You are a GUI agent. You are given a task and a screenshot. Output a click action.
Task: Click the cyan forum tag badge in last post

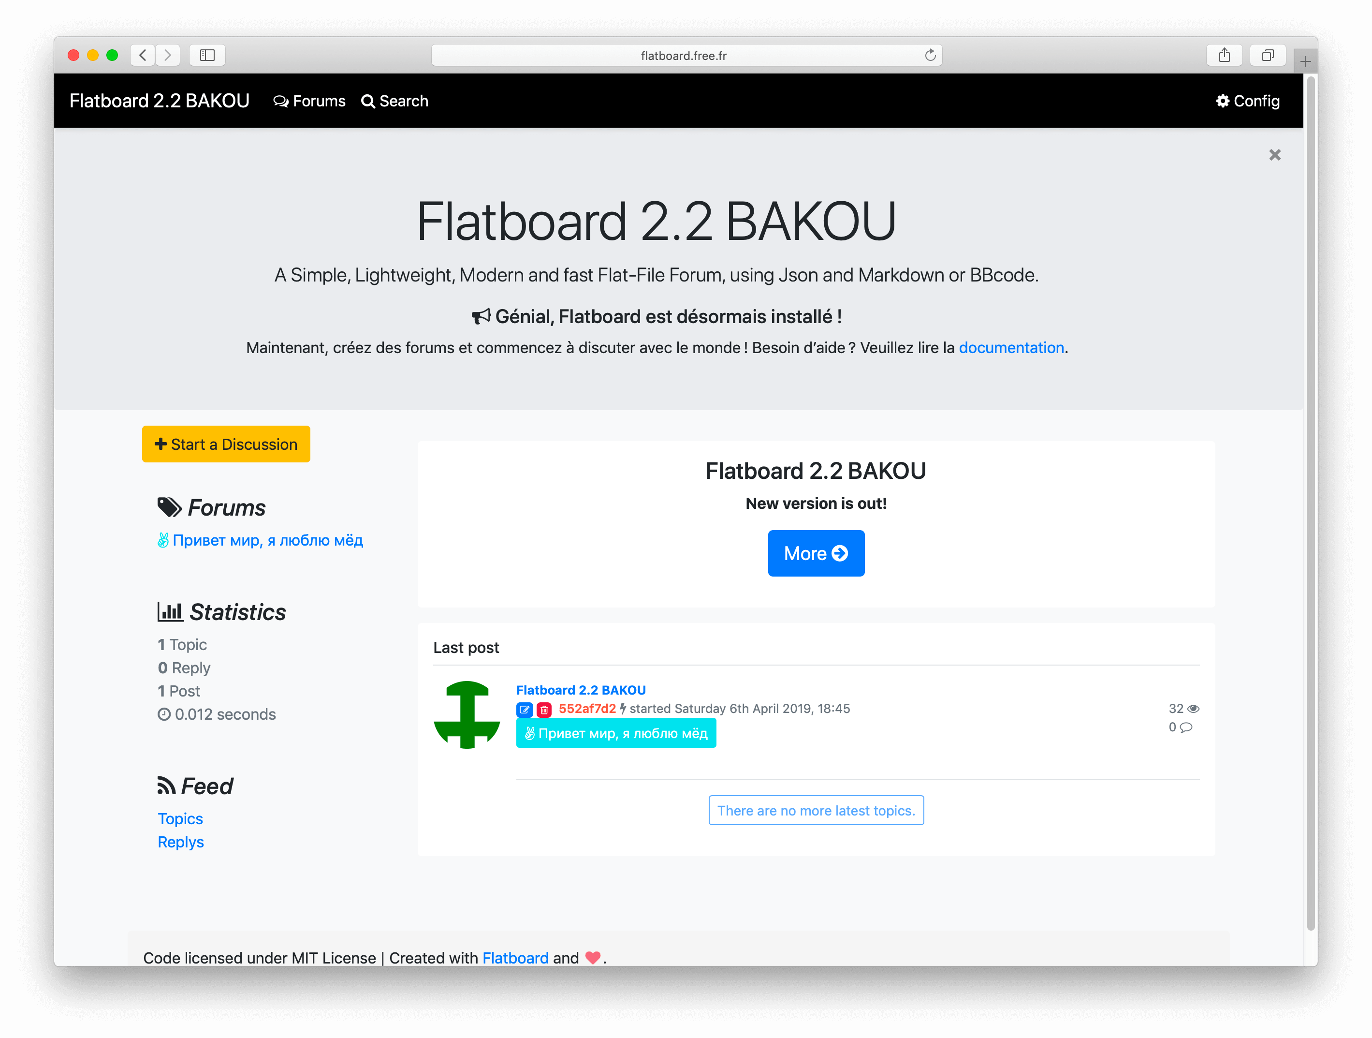616,733
